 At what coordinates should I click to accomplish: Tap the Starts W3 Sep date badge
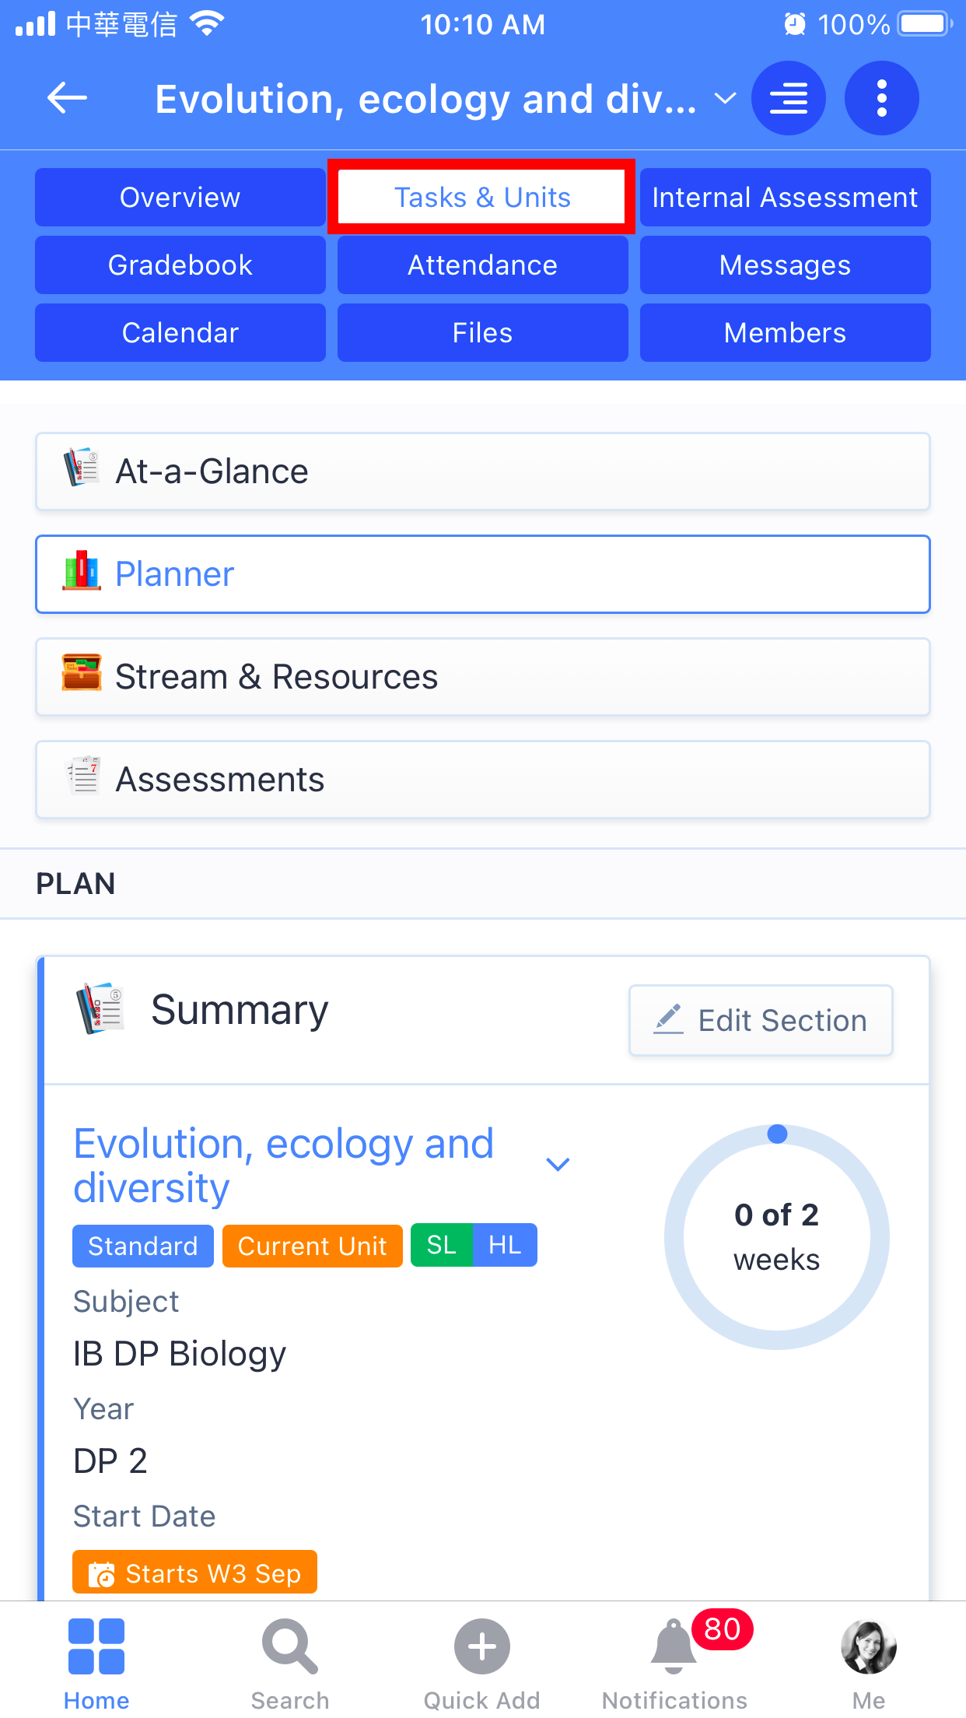194,1572
